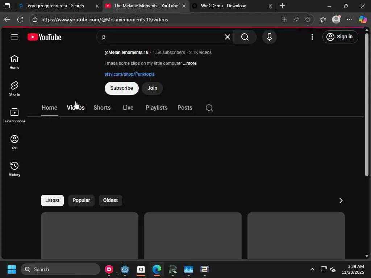Switch to the channel Posts tab
The width and height of the screenshot is (371, 278).
(185, 108)
